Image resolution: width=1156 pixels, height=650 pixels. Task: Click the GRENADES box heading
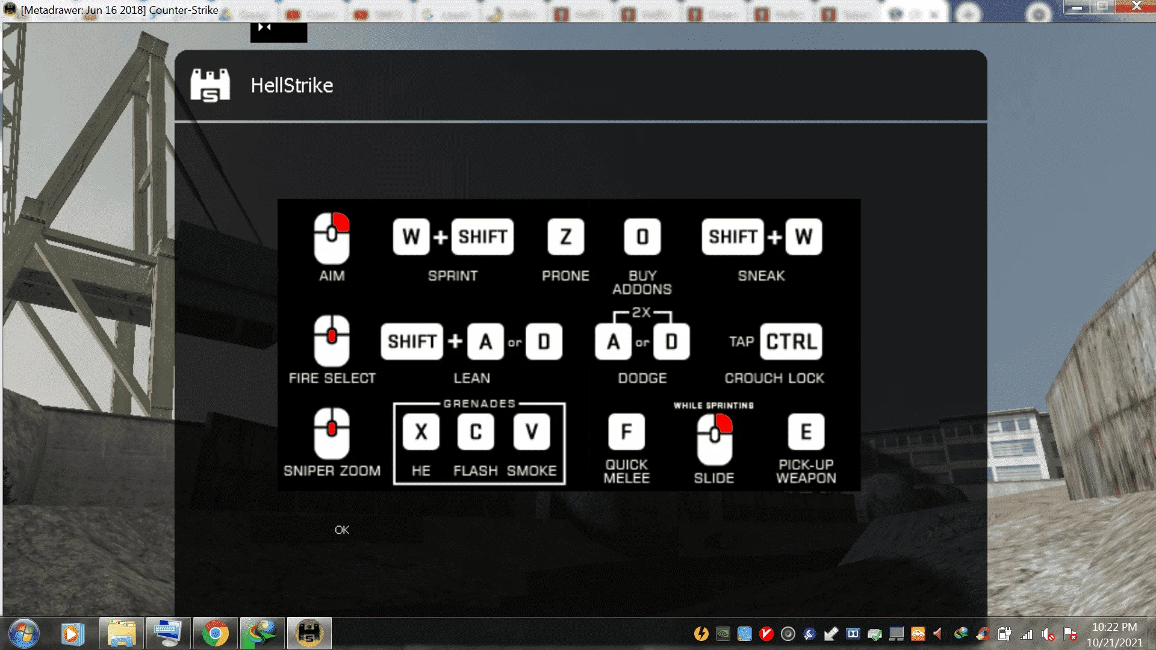click(480, 403)
